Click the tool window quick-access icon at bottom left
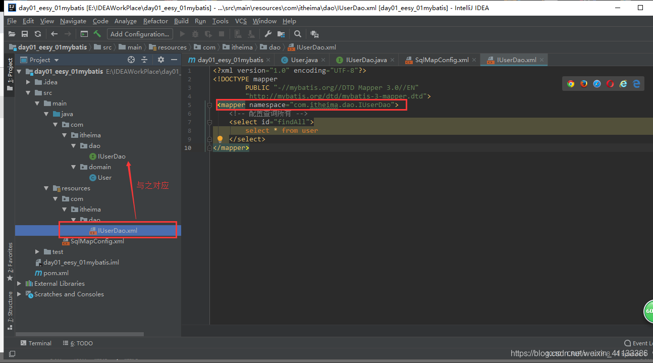The height and width of the screenshot is (363, 653). click(x=12, y=354)
